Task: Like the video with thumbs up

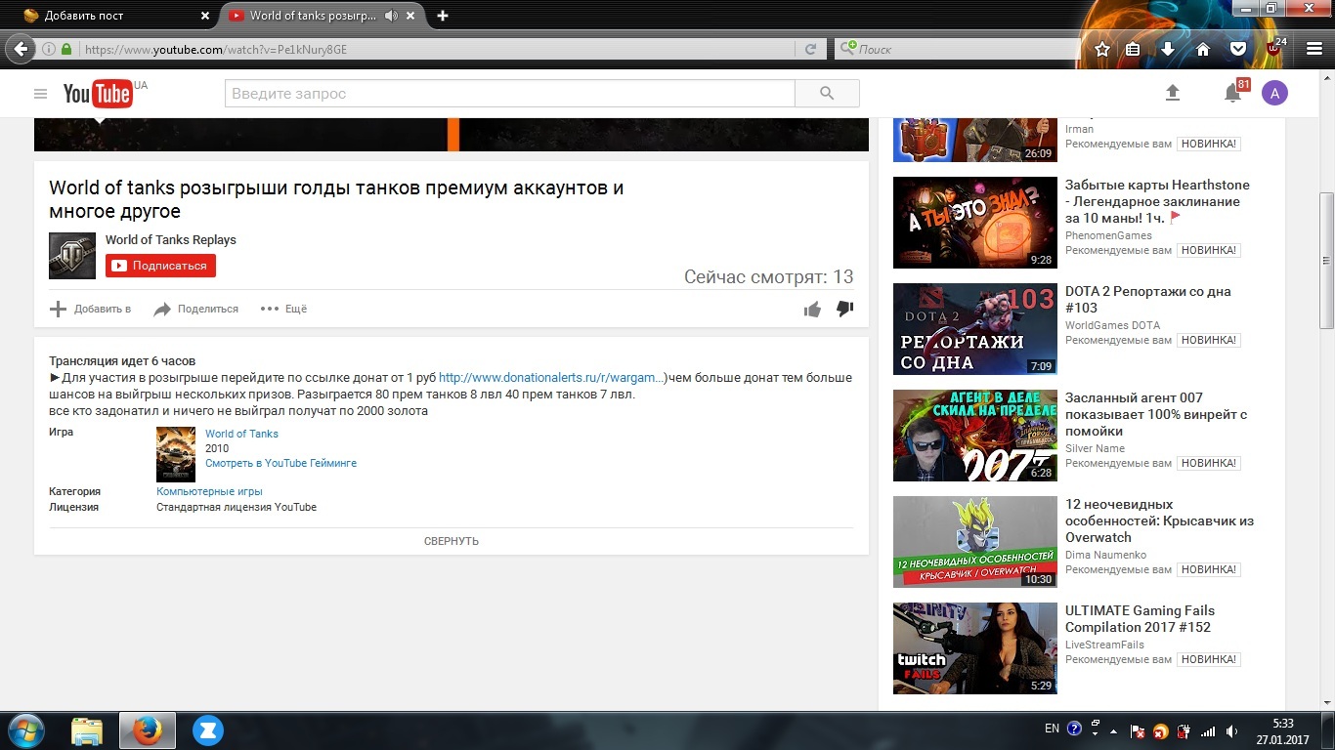Action: coord(812,309)
